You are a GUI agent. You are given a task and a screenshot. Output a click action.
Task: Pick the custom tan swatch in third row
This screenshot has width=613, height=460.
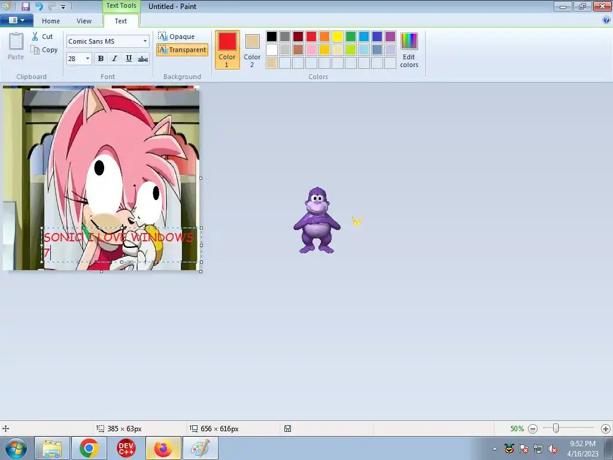pyautogui.click(x=272, y=63)
